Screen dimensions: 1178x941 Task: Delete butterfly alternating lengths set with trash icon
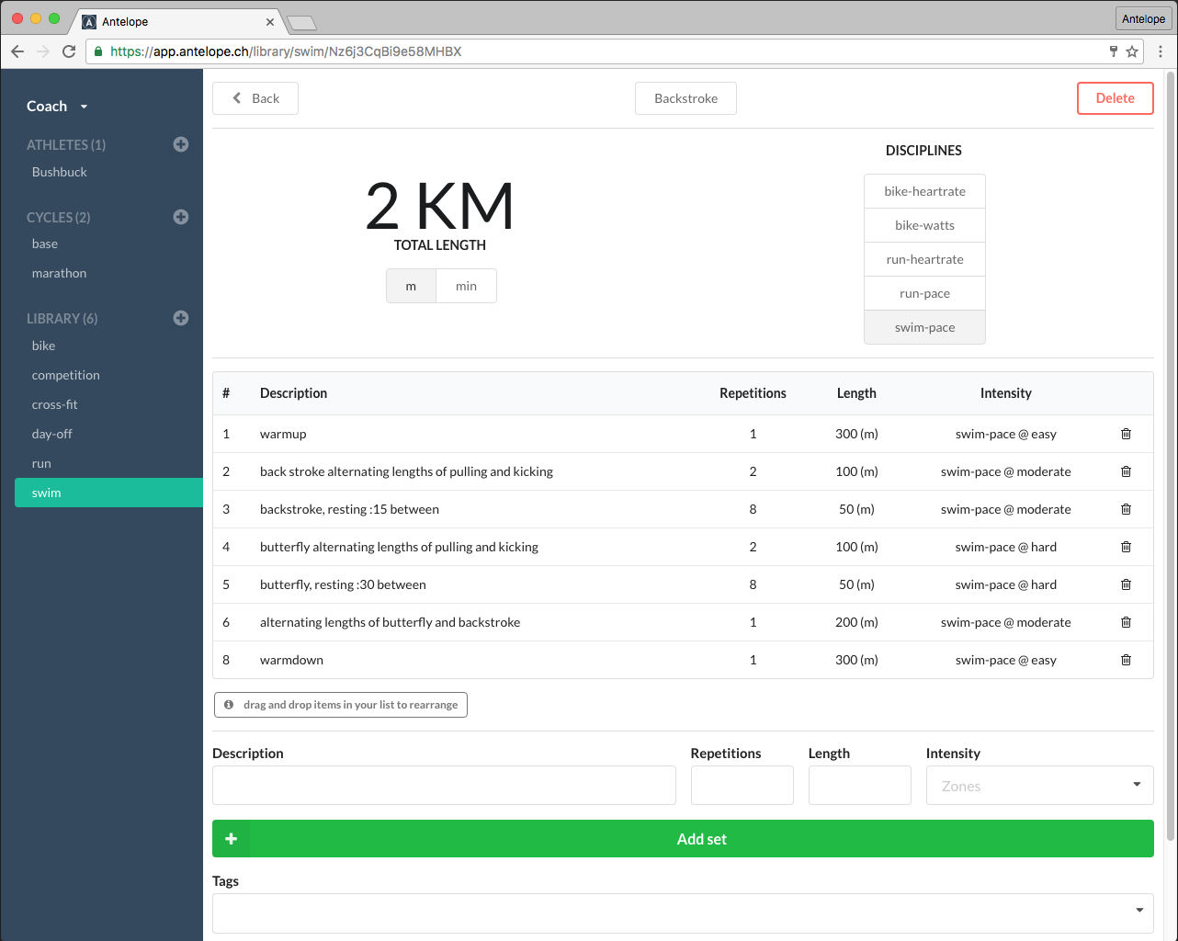[1126, 547]
